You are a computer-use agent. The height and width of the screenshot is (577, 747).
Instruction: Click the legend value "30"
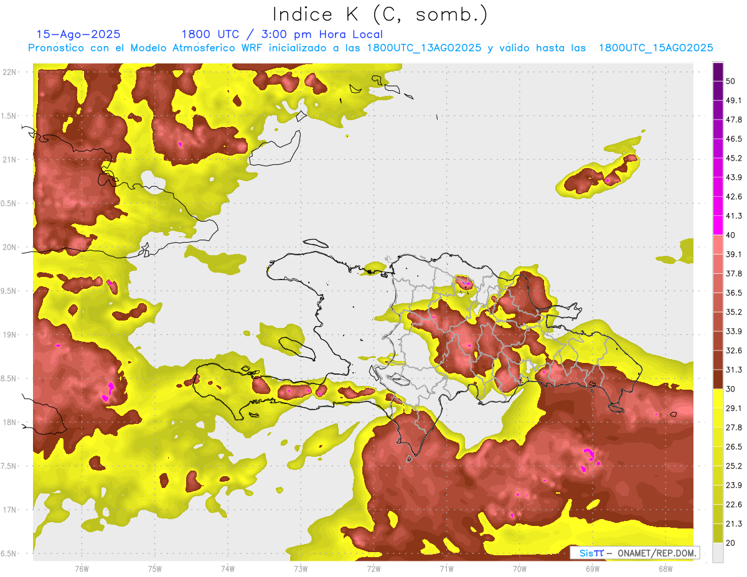[x=731, y=389]
